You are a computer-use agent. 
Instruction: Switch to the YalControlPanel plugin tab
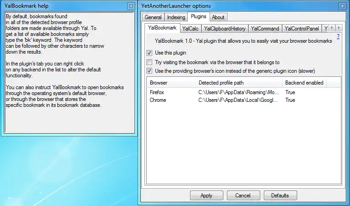click(302, 29)
